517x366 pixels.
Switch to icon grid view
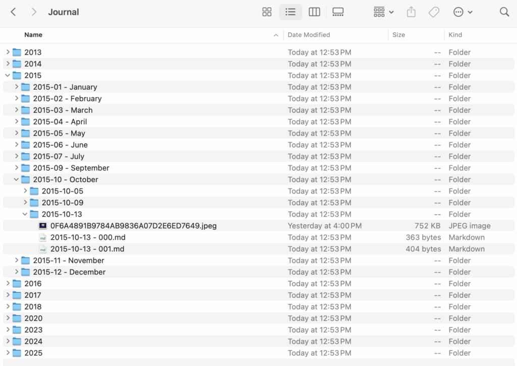pyautogui.click(x=267, y=12)
